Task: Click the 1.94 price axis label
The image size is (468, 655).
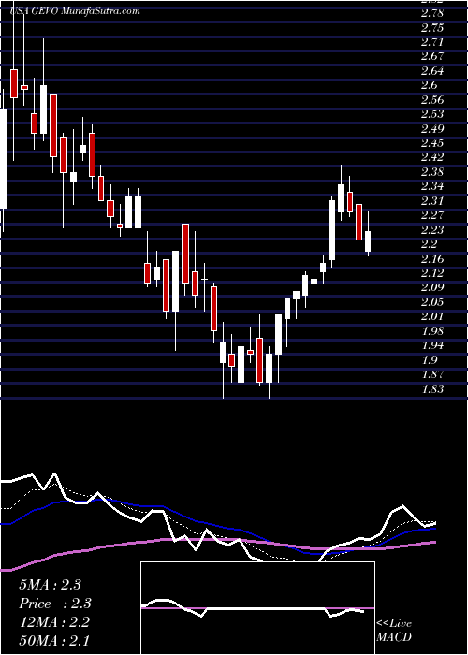Action: pyautogui.click(x=432, y=345)
